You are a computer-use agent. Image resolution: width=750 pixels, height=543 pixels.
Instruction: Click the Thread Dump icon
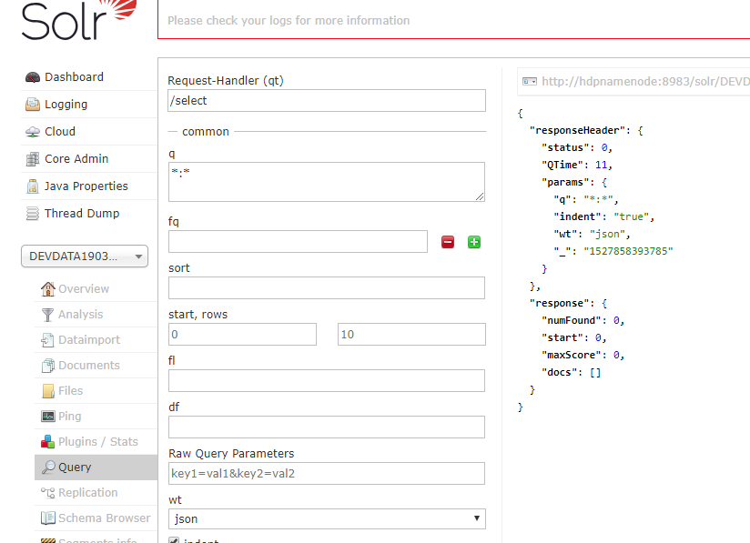(x=33, y=214)
